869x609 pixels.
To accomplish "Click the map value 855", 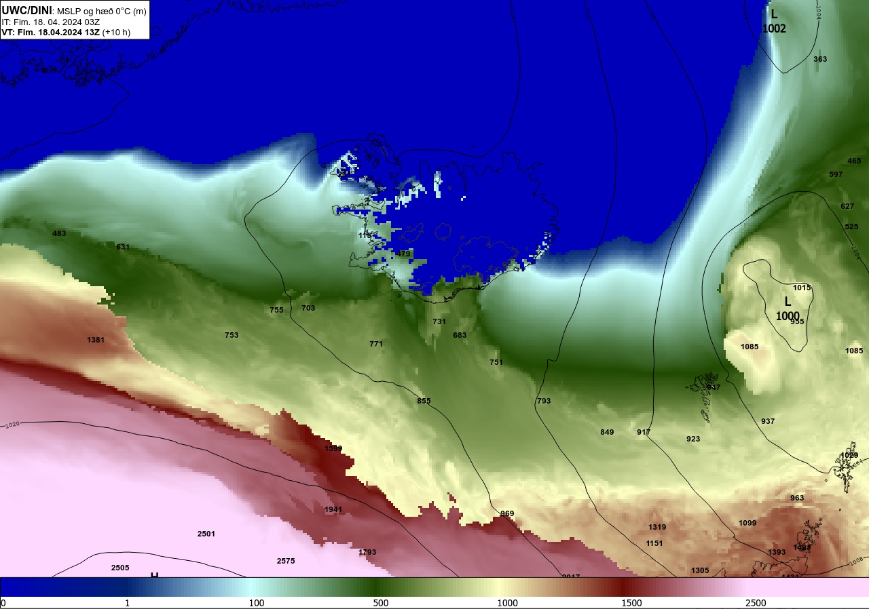I will click(424, 401).
